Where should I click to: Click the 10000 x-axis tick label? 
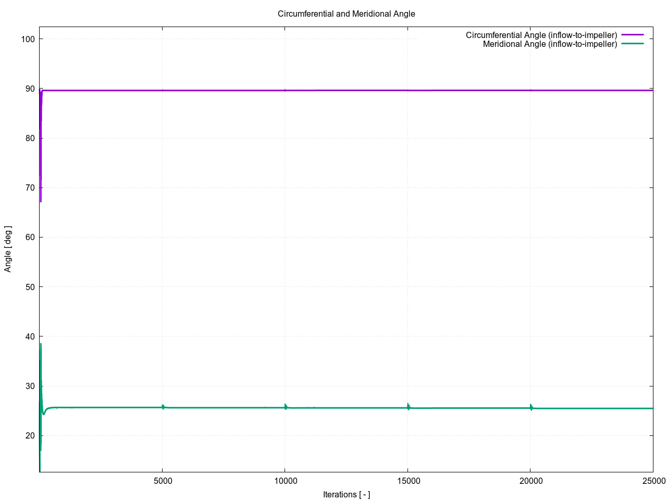tap(285, 481)
